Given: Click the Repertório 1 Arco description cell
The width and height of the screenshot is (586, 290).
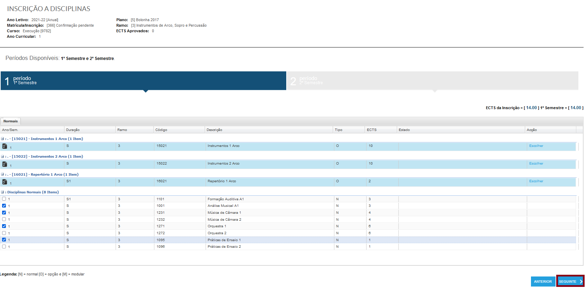Looking at the screenshot, I should [x=269, y=182].
